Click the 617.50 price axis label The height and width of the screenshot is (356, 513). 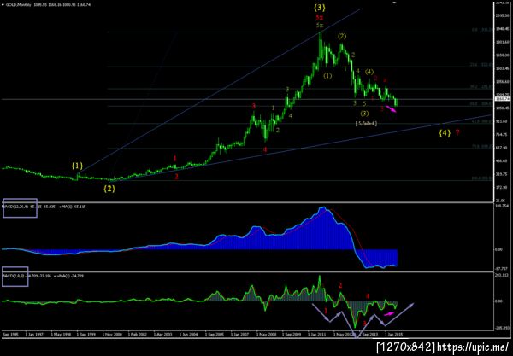(x=503, y=148)
